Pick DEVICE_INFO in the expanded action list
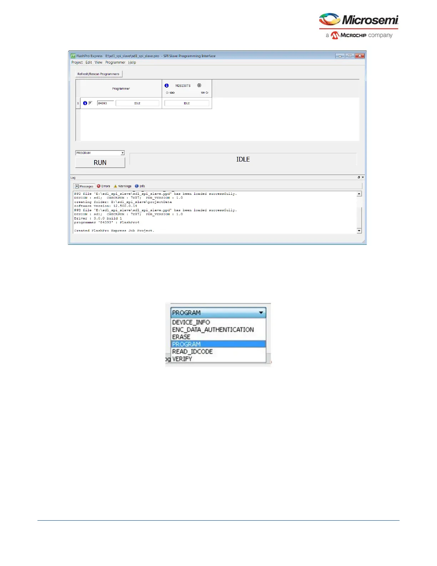 (x=191, y=322)
